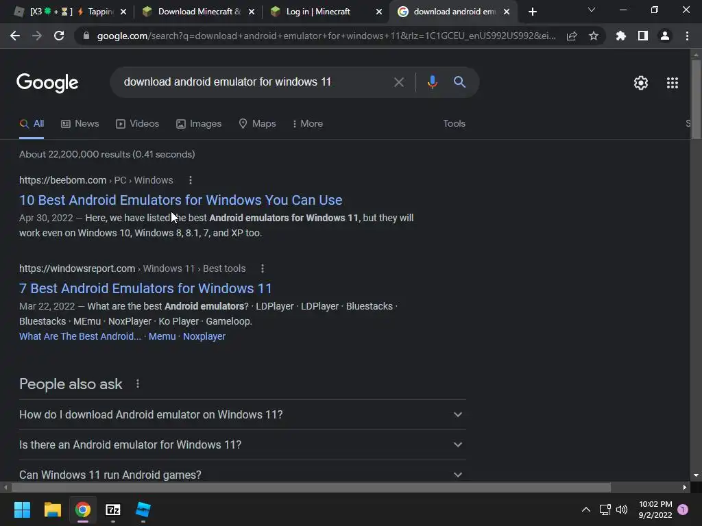Image resolution: width=702 pixels, height=526 pixels.
Task: Open search Tools options
Action: point(454,124)
